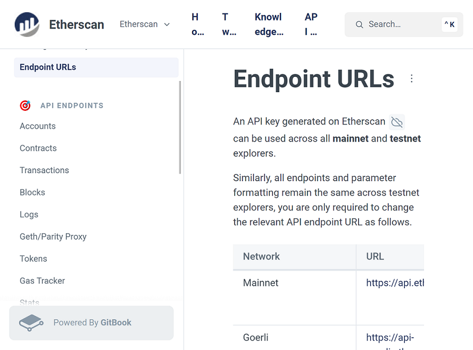The width and height of the screenshot is (473, 350).
Task: Open the Accounts sidebar page
Action: pos(38,126)
